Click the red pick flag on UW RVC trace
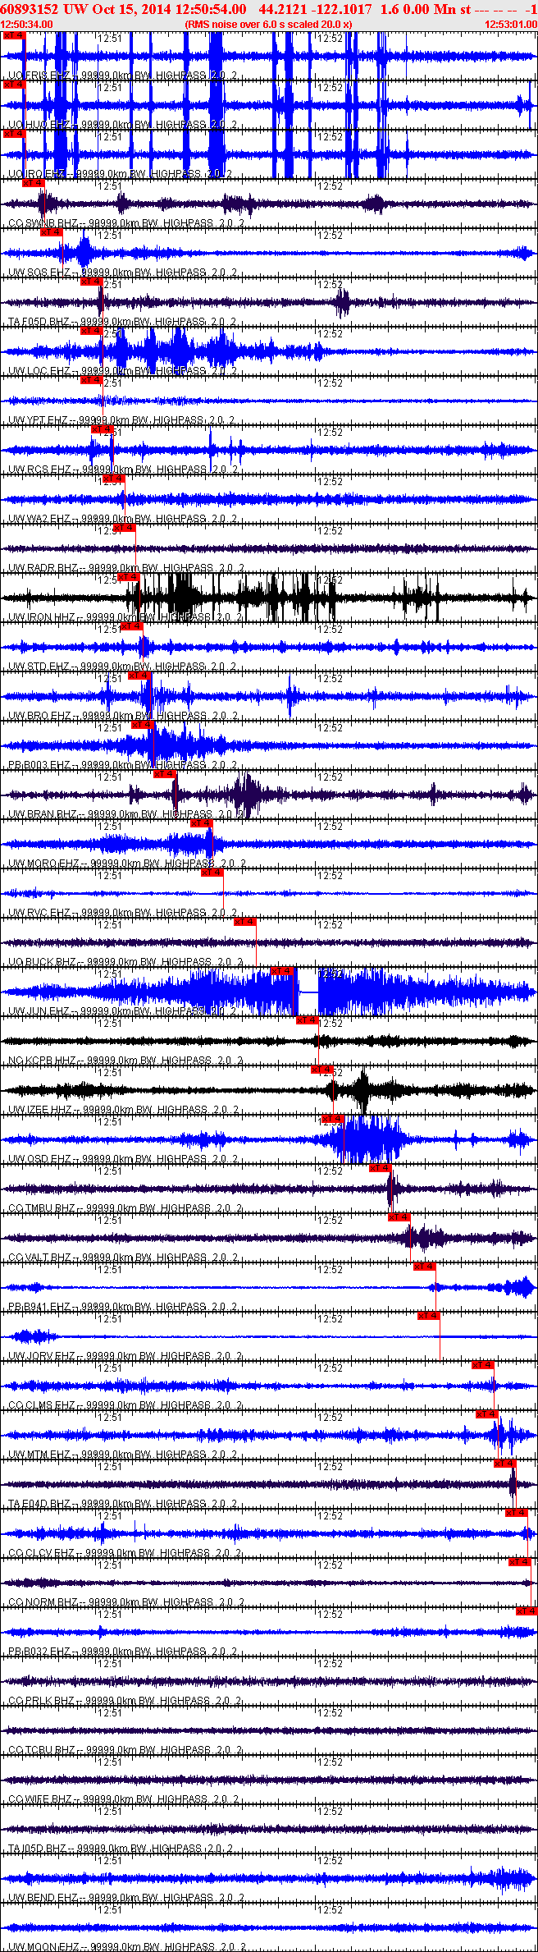Screen dimensions: 538x1952 [x=212, y=873]
